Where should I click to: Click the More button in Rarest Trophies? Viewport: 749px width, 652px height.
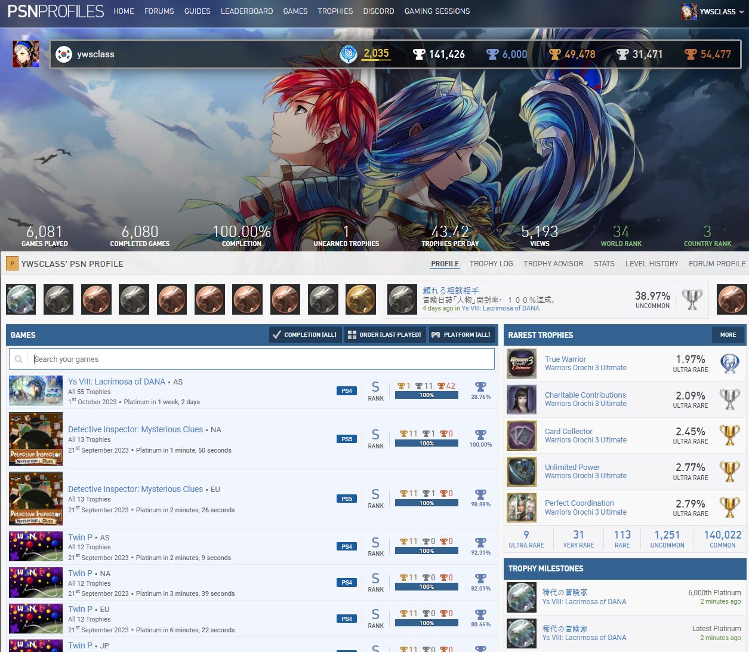coord(728,335)
